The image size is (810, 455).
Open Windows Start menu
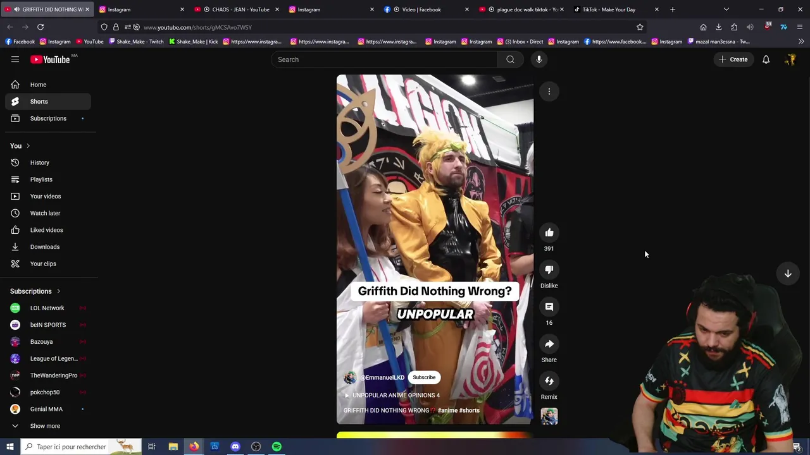pyautogui.click(x=10, y=447)
